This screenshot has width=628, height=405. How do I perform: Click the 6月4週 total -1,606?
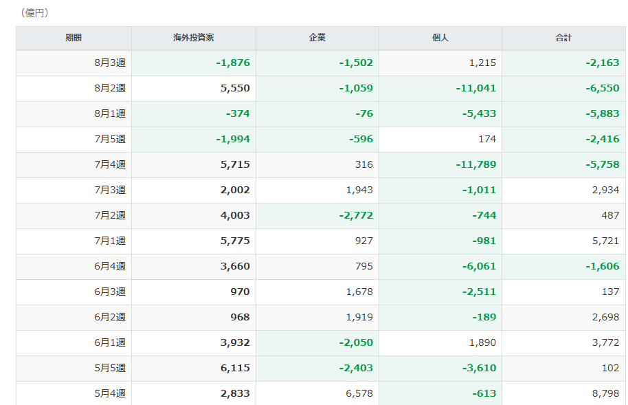pos(603,266)
